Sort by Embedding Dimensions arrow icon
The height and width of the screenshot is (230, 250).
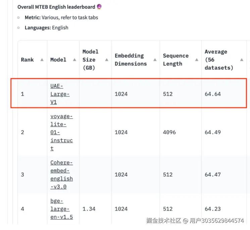click(x=155, y=60)
